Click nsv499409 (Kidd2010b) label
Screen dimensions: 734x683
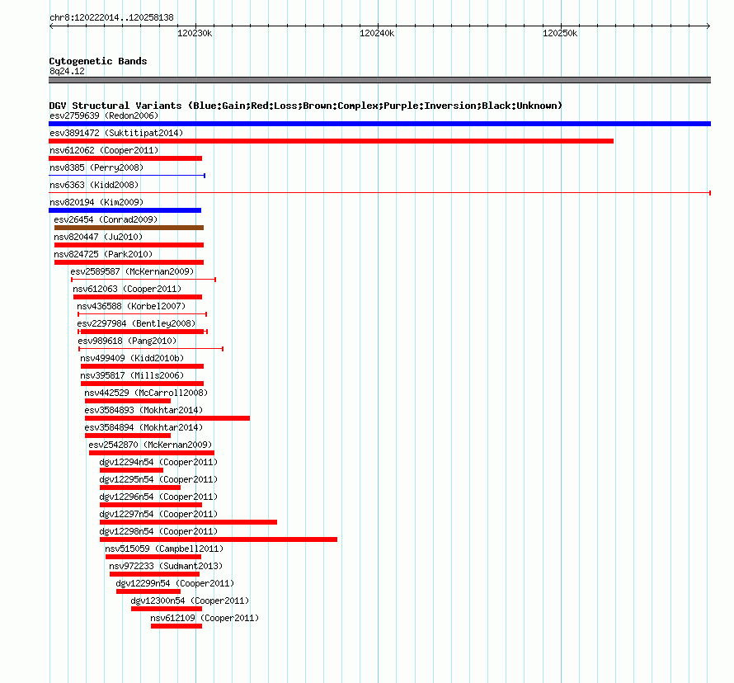coord(132,358)
